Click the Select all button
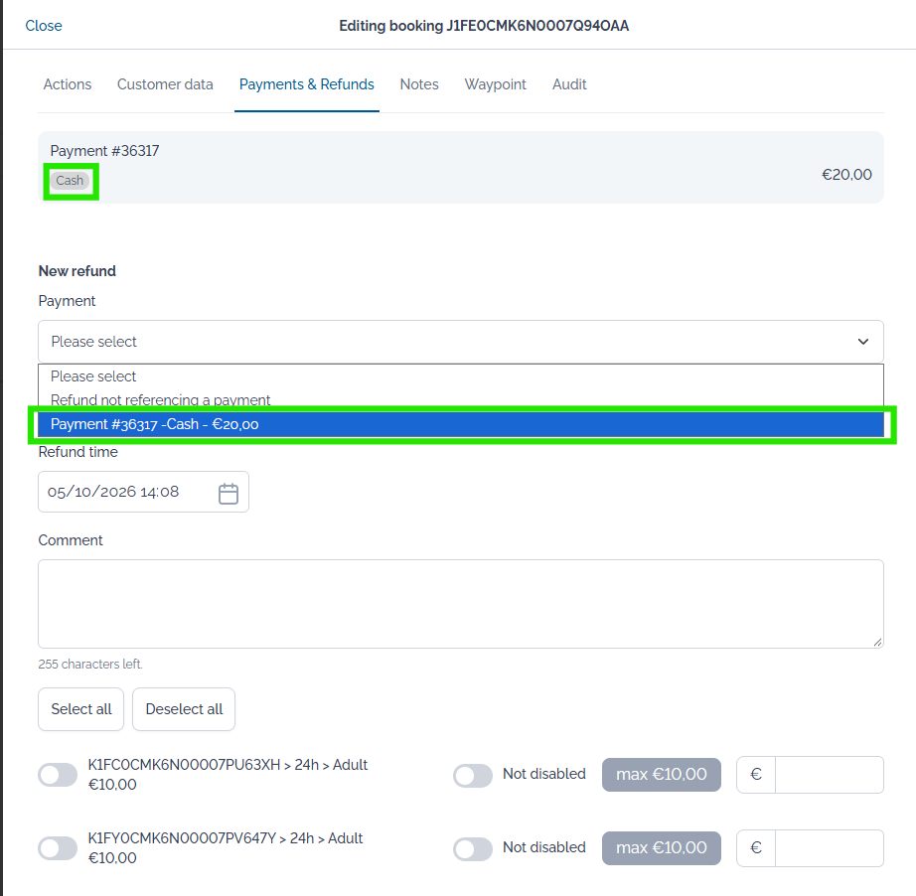The width and height of the screenshot is (916, 896). [80, 709]
